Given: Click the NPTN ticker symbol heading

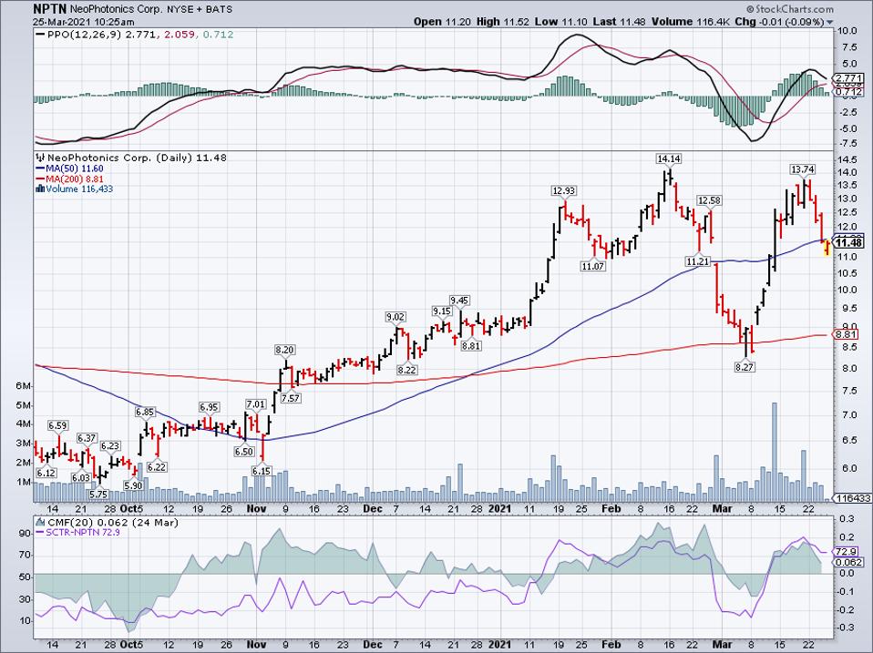Looking at the screenshot, I should coord(48,9).
